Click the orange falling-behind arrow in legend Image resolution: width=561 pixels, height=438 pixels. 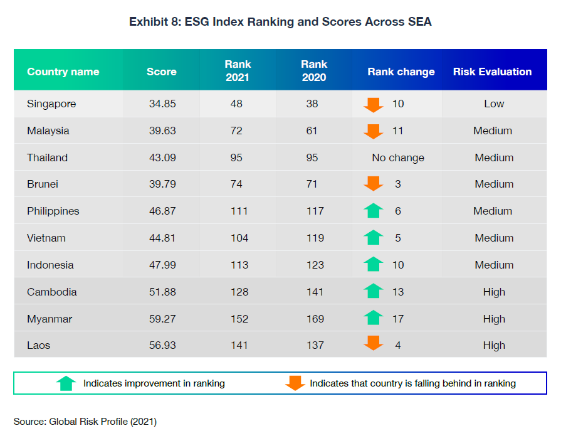pyautogui.click(x=295, y=383)
